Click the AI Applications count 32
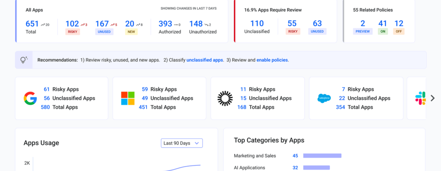This screenshot has height=171, width=441. point(295,168)
